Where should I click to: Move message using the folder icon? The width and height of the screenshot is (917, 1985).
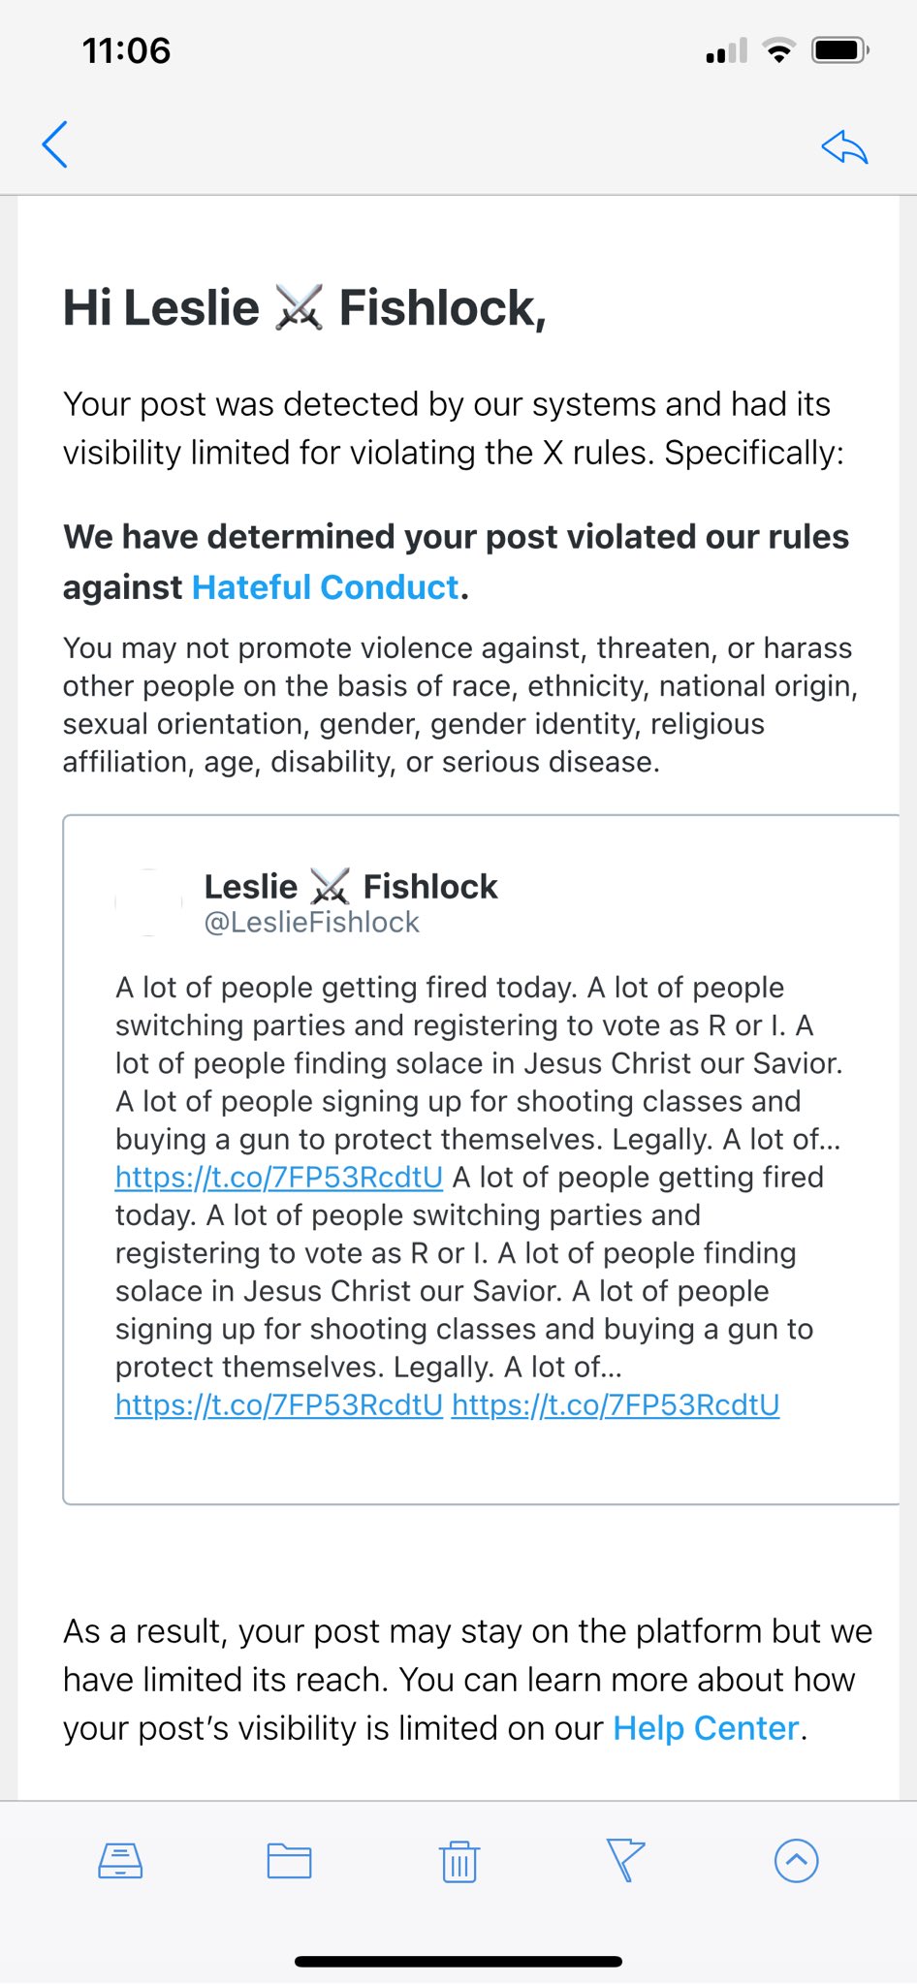click(289, 1860)
